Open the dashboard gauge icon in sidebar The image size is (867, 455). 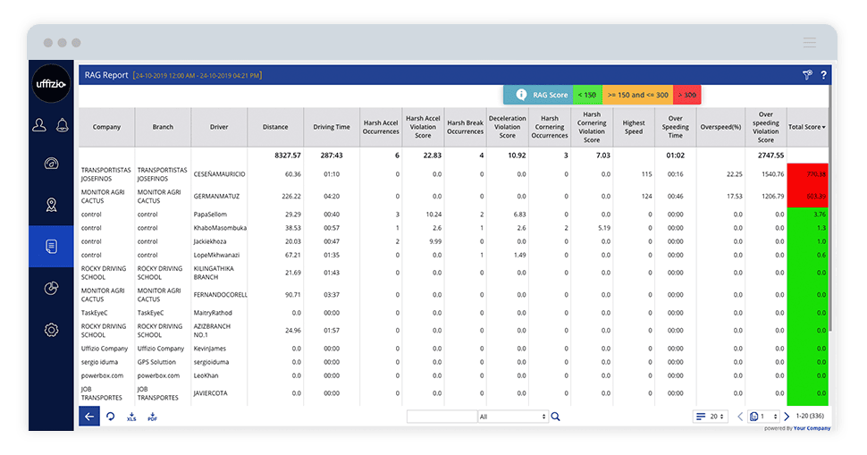[51, 164]
